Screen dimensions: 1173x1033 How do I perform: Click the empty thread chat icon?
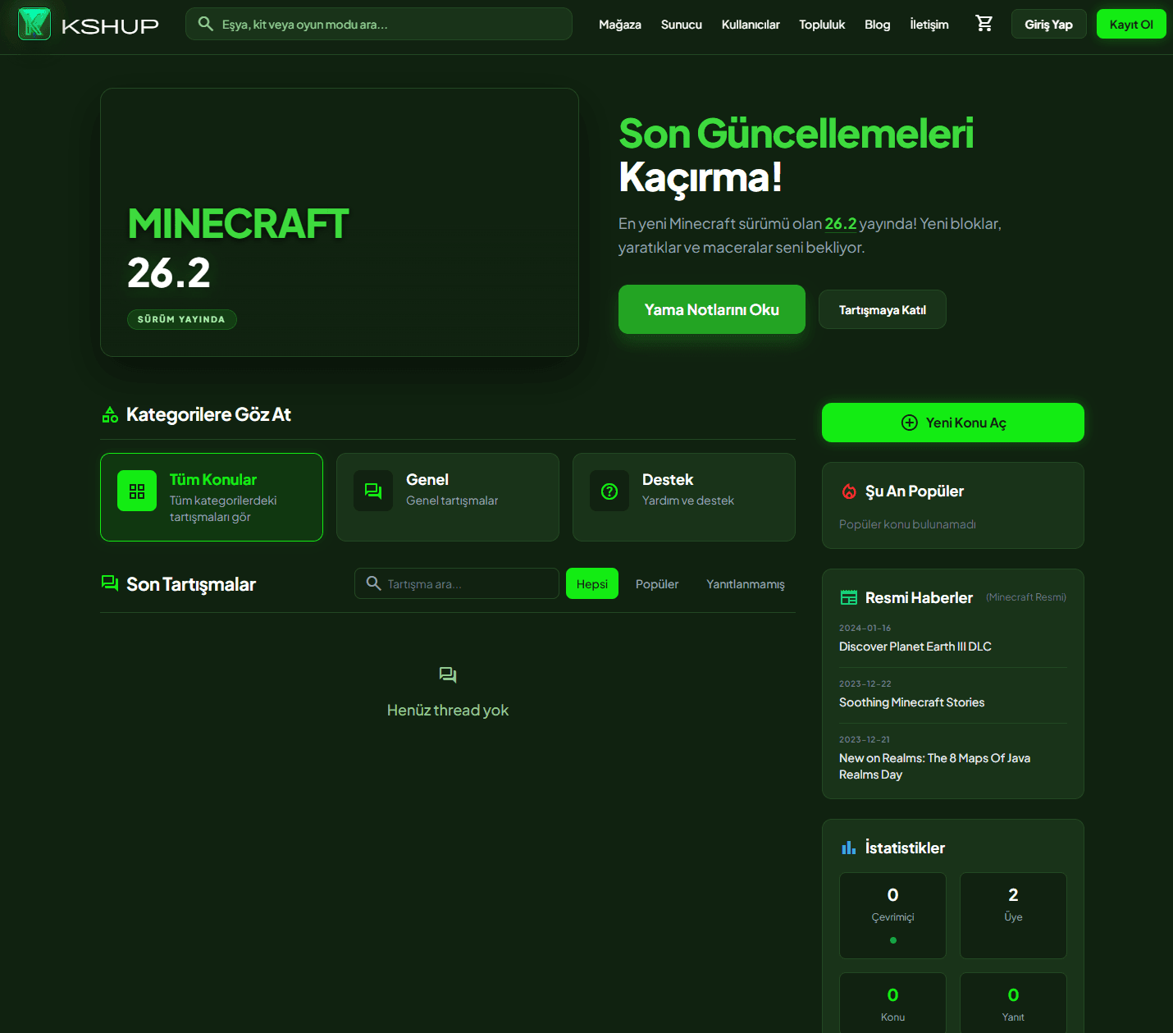pos(448,675)
